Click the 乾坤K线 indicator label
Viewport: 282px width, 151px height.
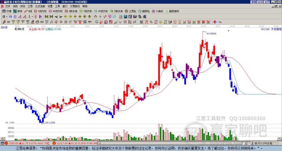click(20, 29)
